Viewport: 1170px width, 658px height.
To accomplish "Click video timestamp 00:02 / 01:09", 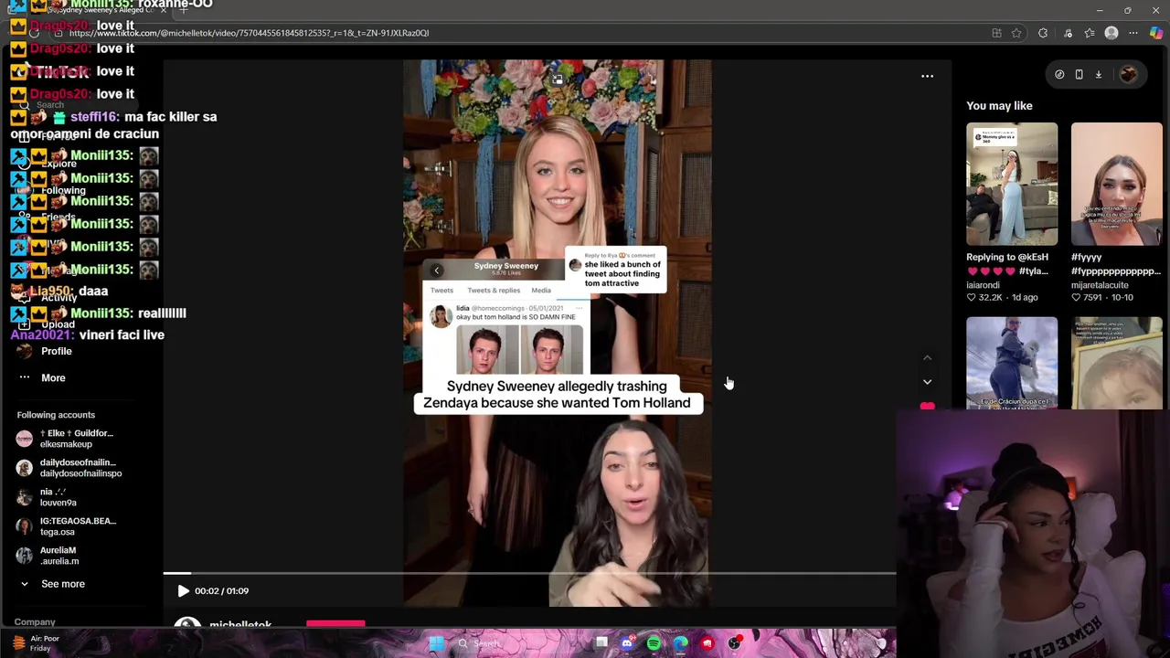I will [x=221, y=591].
